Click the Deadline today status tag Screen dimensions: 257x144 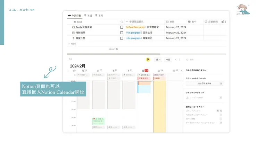pyautogui.click(x=135, y=27)
